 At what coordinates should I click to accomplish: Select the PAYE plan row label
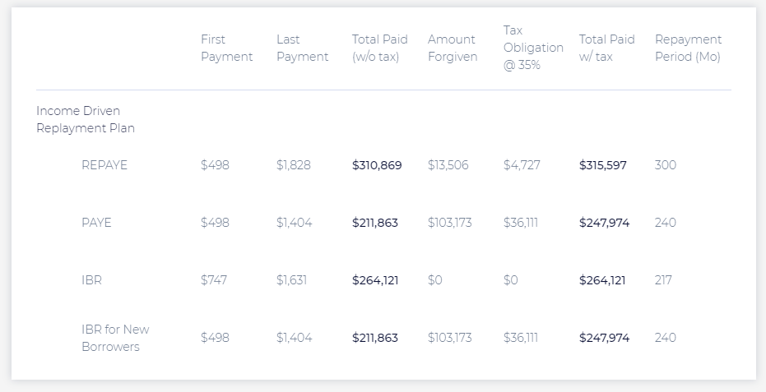click(96, 223)
